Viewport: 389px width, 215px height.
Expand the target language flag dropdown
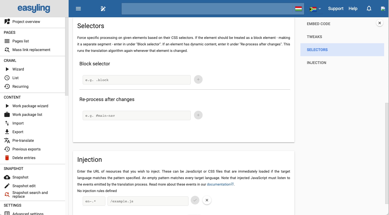316,8
